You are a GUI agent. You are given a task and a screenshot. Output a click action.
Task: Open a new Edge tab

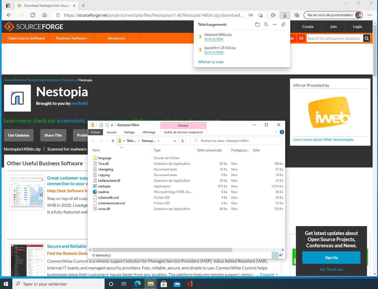83,5
